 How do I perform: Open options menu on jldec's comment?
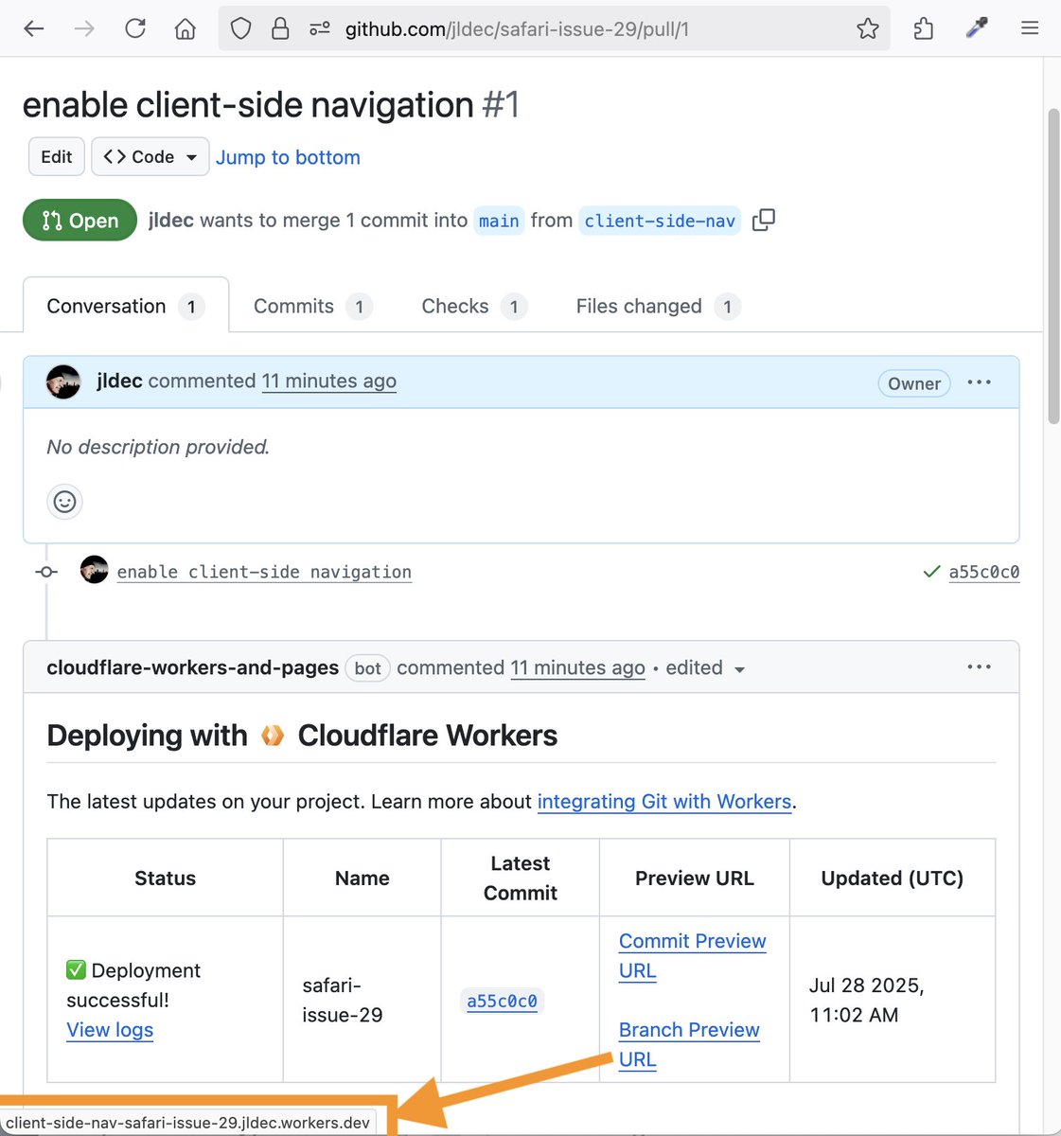[x=979, y=382]
